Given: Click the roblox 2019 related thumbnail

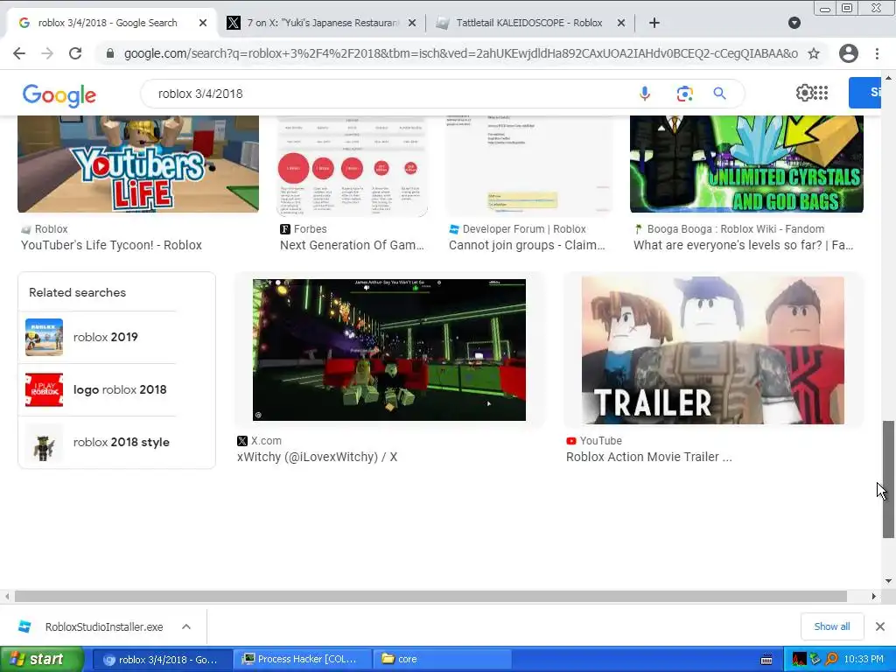Looking at the screenshot, I should click(x=44, y=337).
